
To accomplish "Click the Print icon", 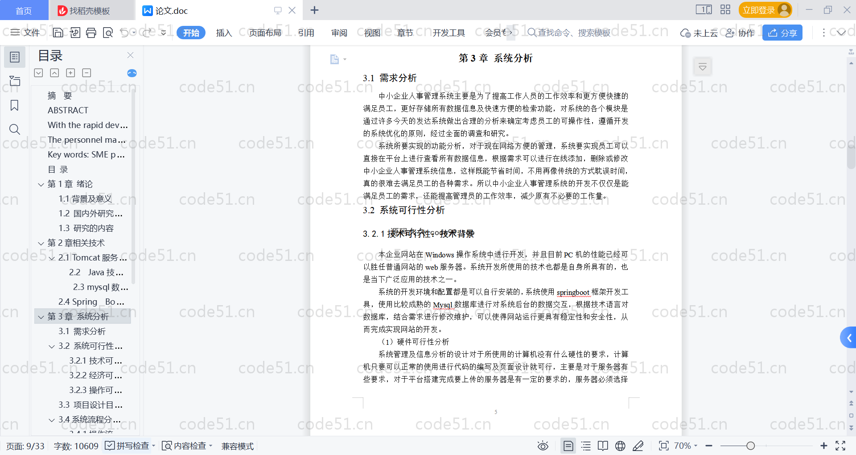I will tap(91, 33).
